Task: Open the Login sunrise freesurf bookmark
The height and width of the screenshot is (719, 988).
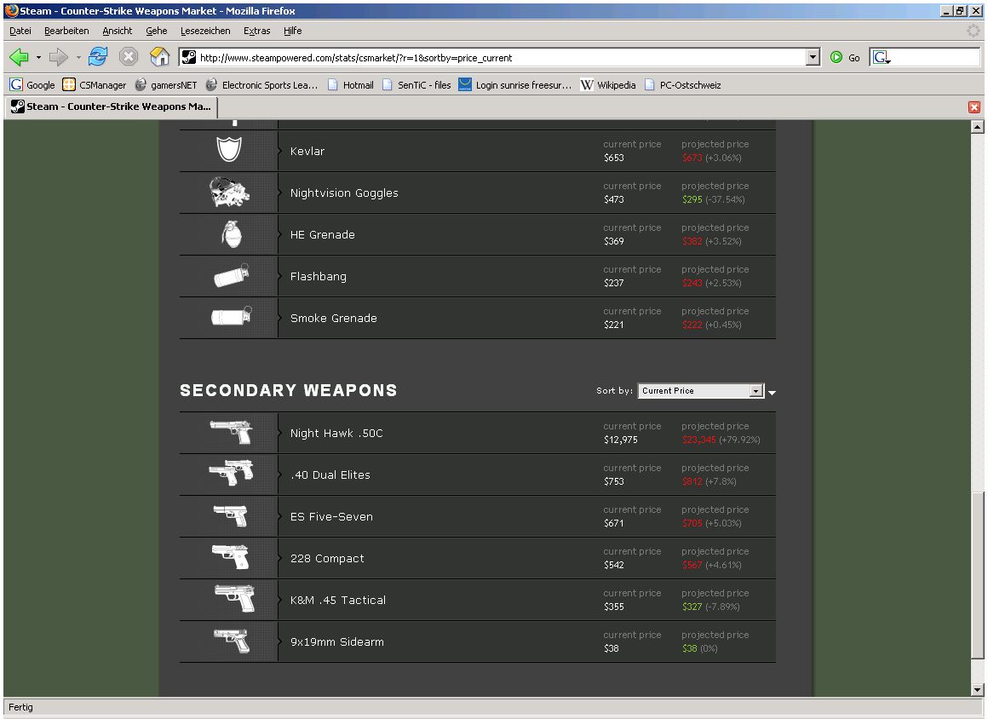Action: click(514, 84)
